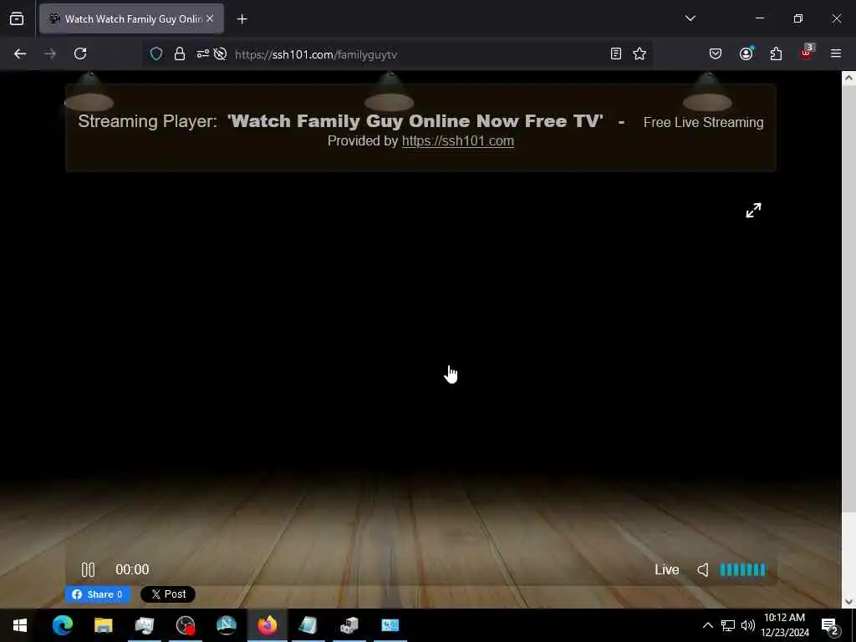Open a new browser tab
This screenshot has height=642, width=856.
[x=242, y=19]
